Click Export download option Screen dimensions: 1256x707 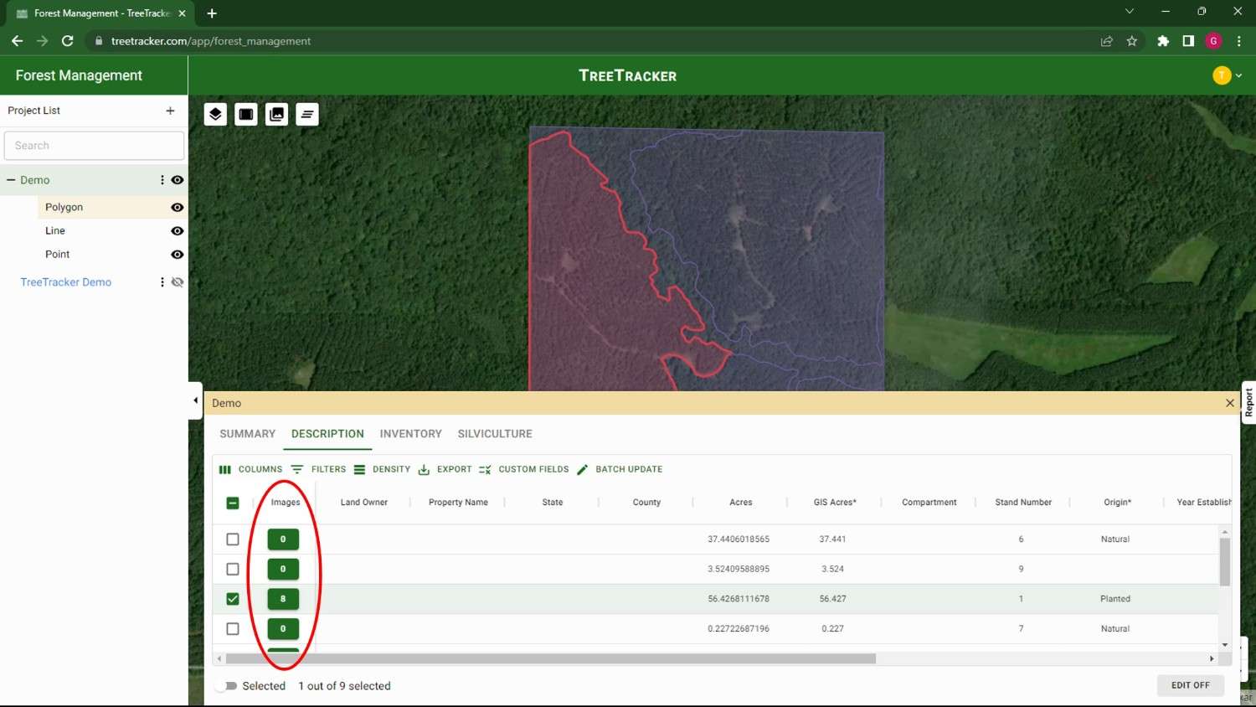(x=445, y=469)
